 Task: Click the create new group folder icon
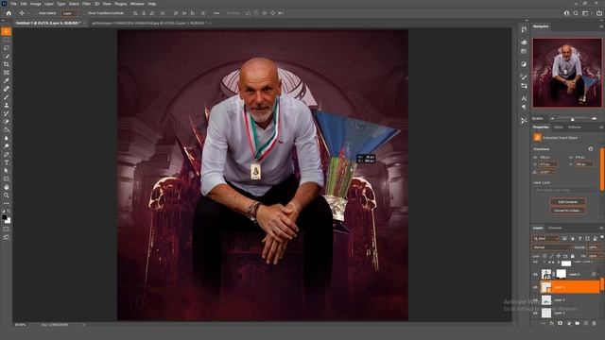tap(578, 323)
